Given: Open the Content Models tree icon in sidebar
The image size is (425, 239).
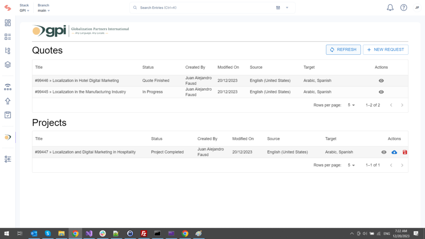Looking at the screenshot, I should point(7,51).
